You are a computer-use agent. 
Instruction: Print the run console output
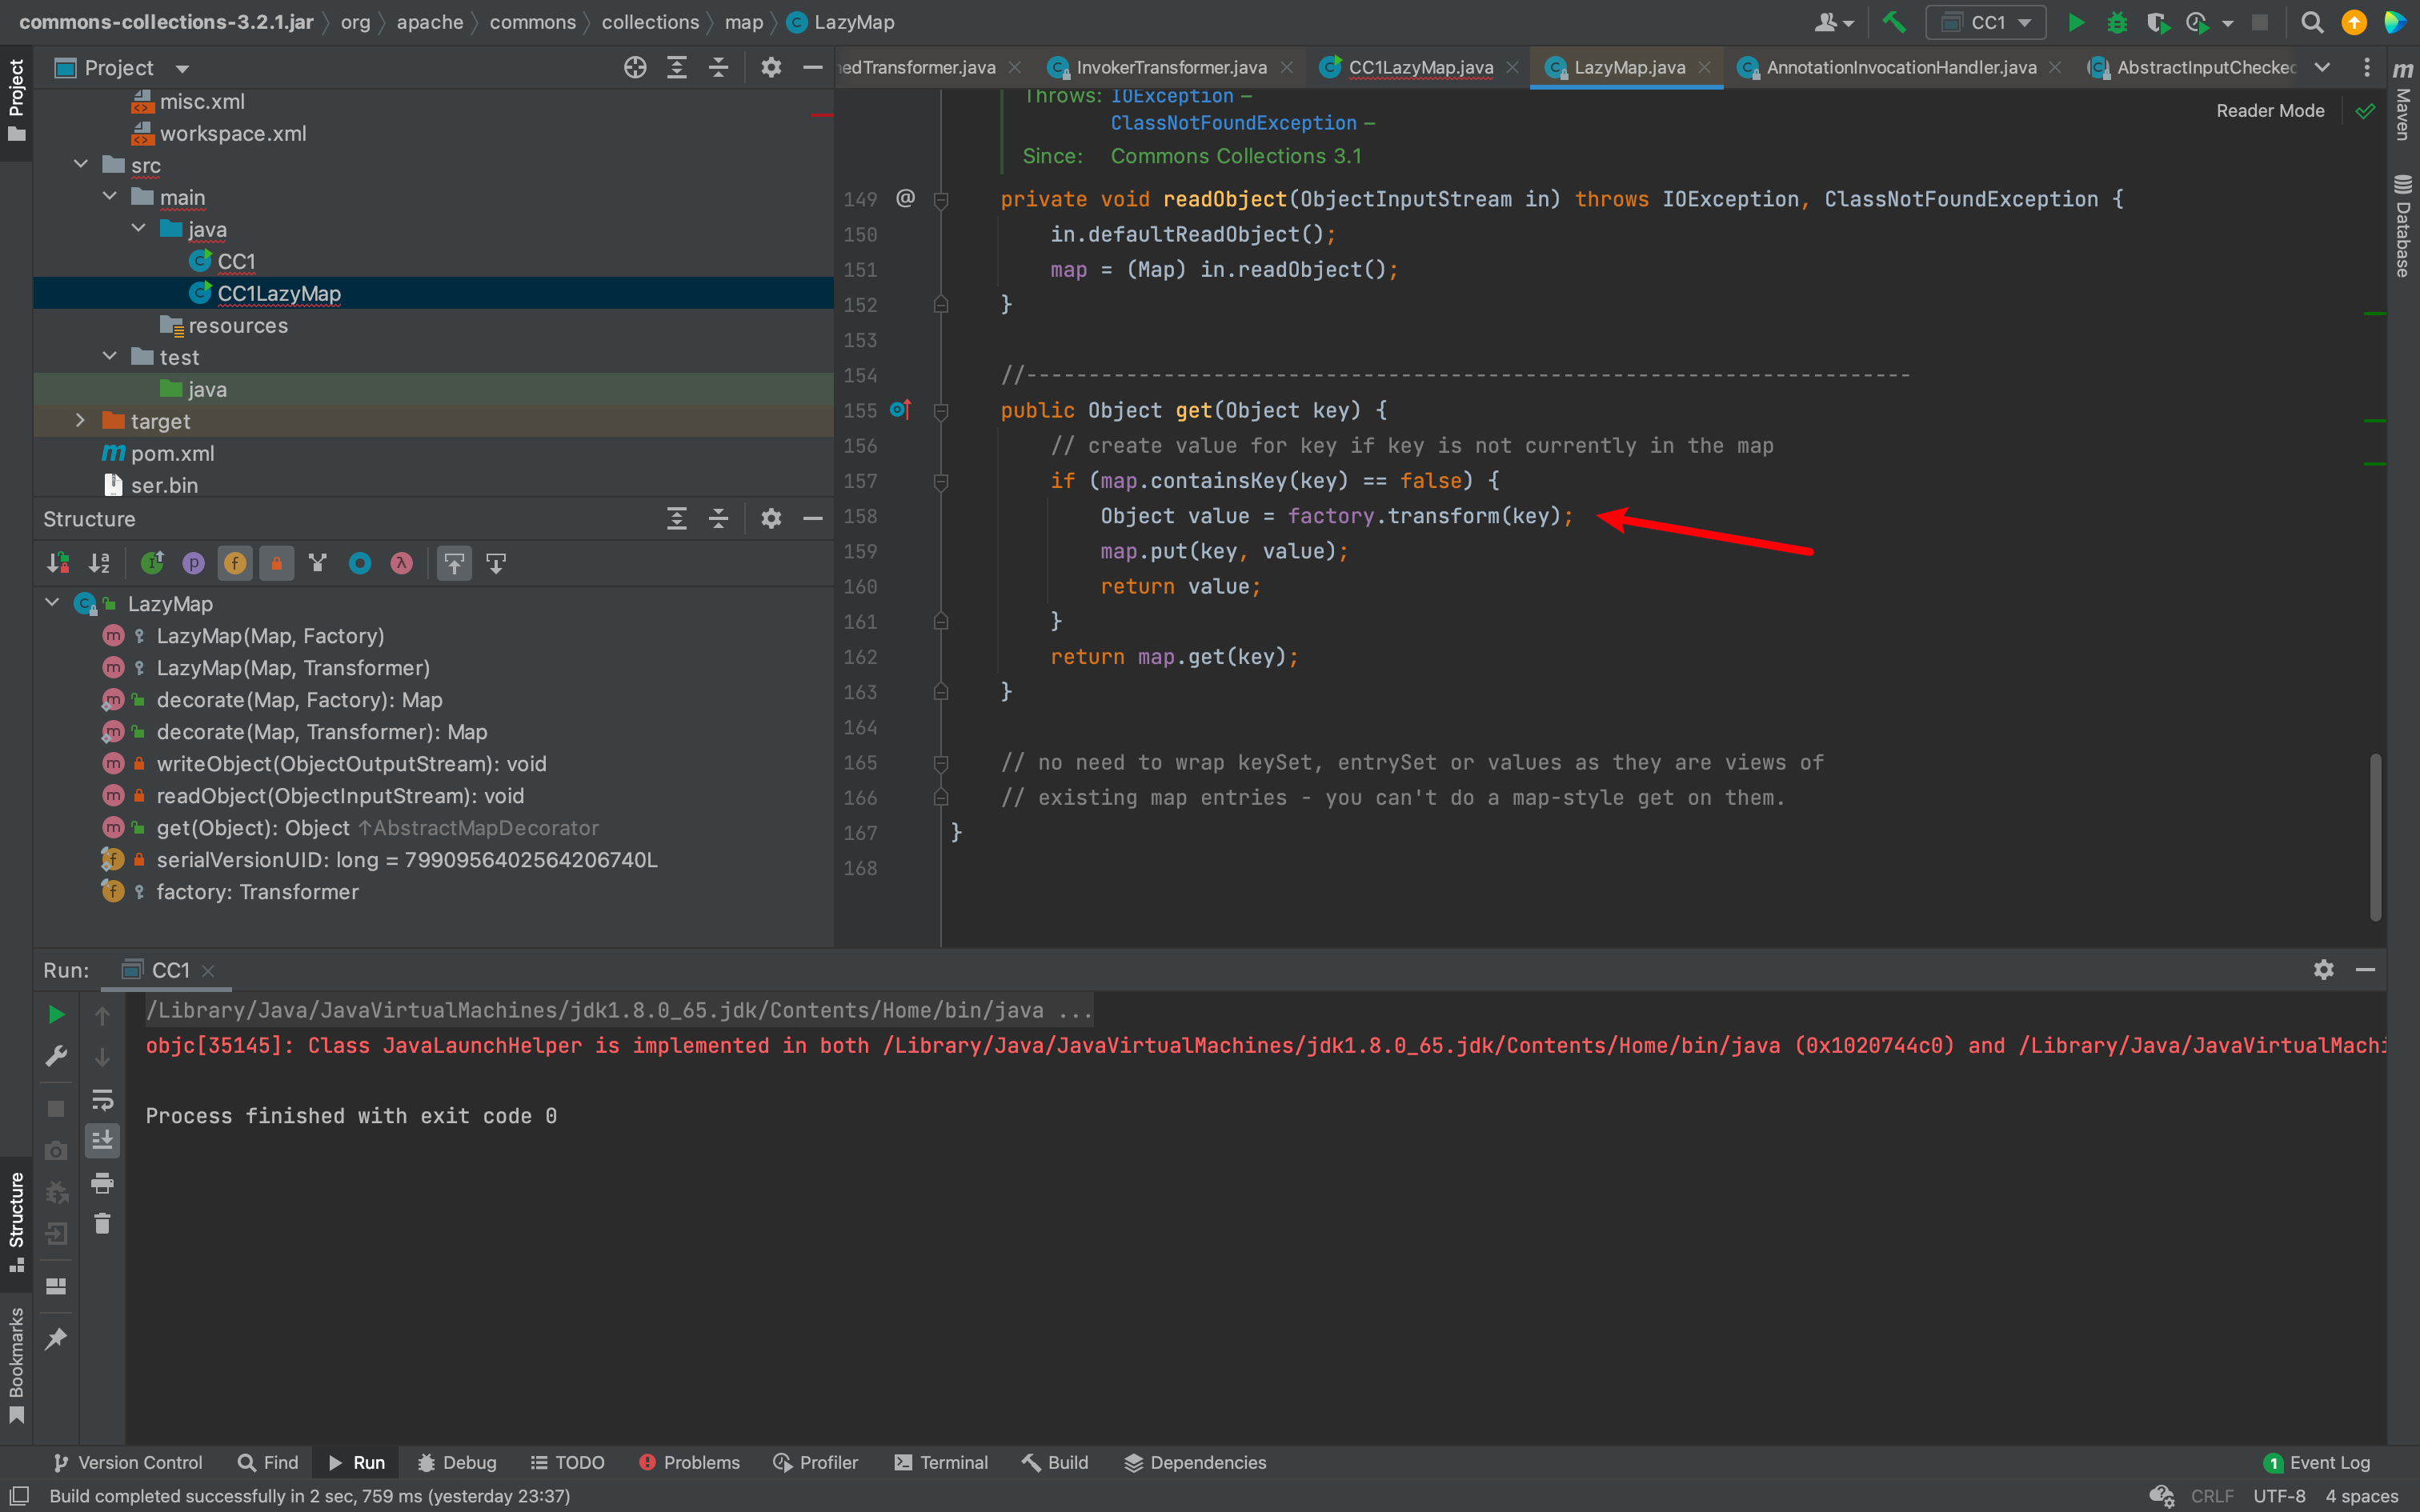(102, 1183)
